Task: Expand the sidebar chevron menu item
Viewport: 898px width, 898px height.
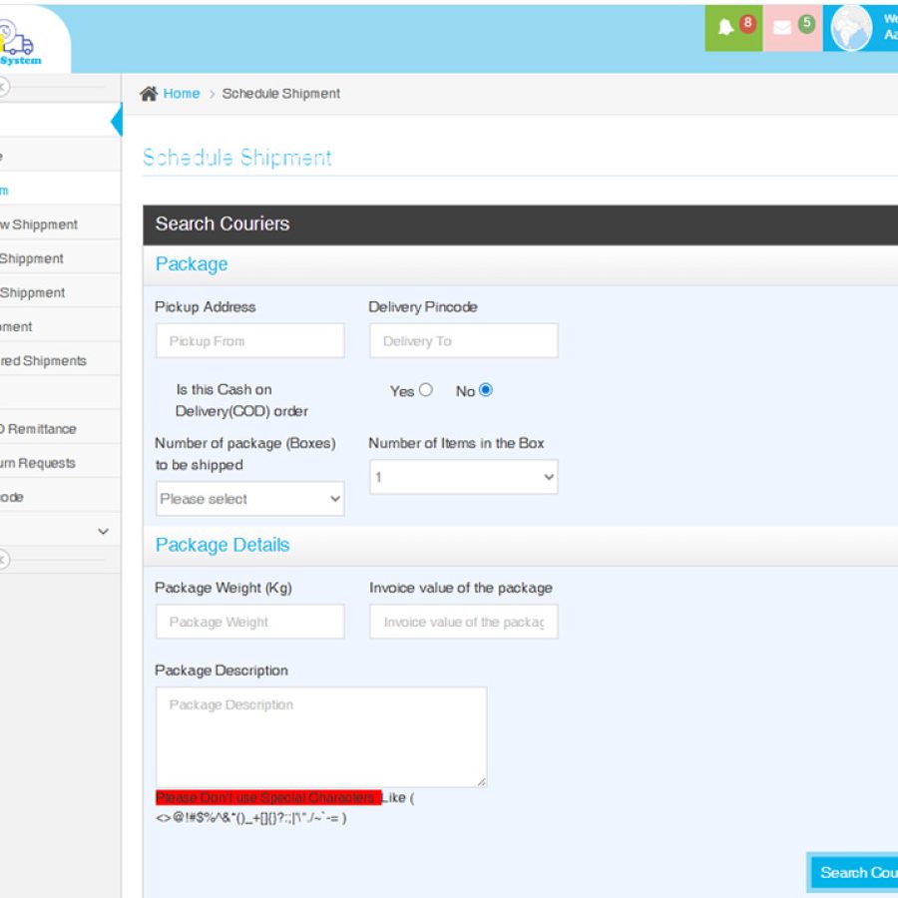Action: click(x=103, y=532)
